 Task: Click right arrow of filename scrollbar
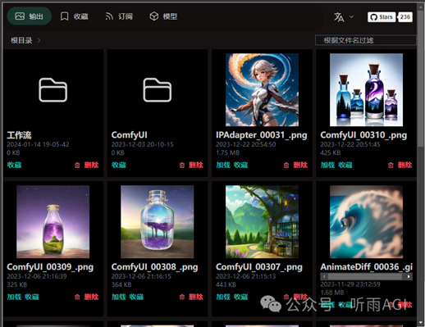coord(409,276)
